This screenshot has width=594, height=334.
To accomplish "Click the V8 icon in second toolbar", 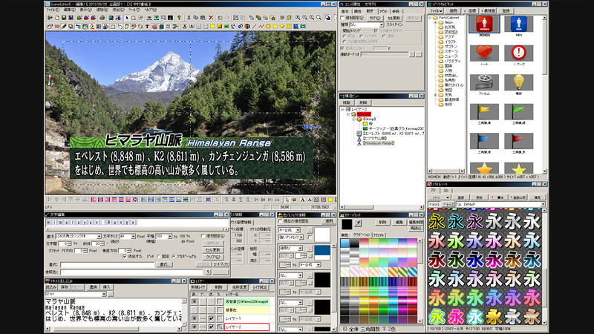I will point(57,27).
